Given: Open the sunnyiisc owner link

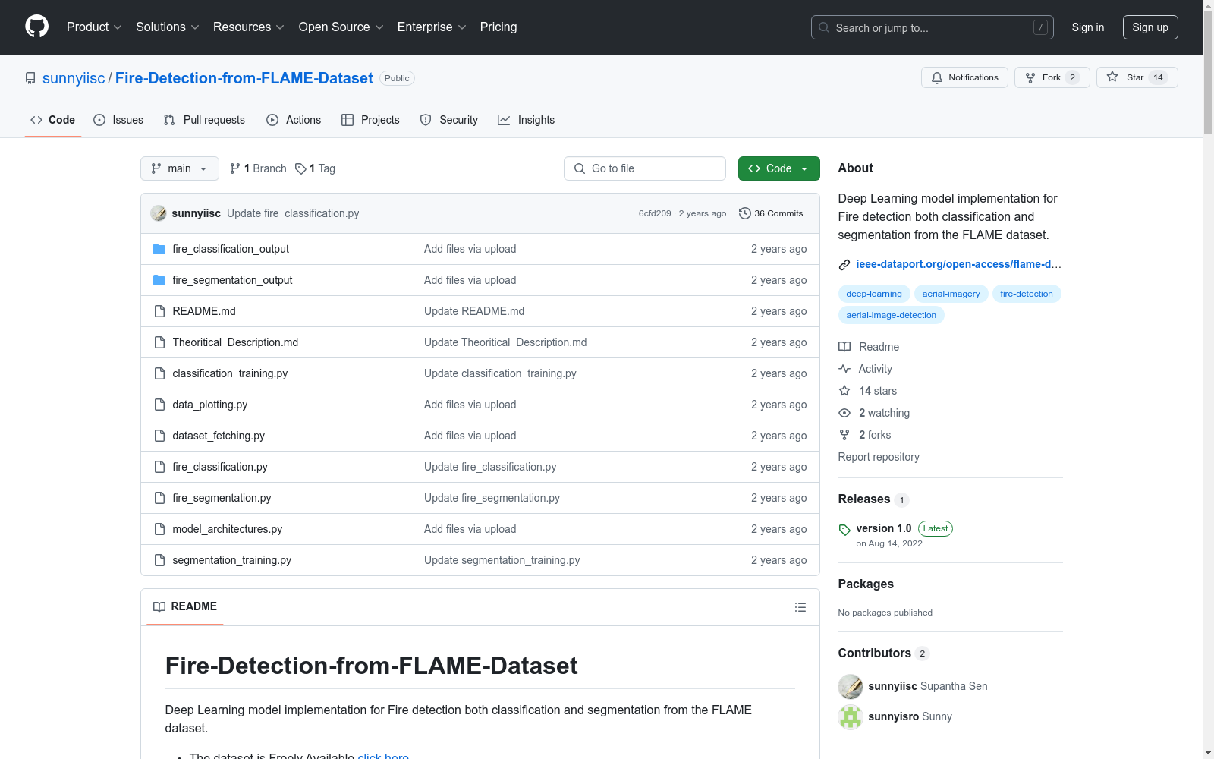Looking at the screenshot, I should [74, 78].
